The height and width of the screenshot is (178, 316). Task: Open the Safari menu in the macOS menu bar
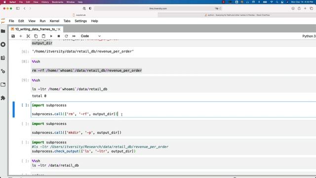(13, 2)
